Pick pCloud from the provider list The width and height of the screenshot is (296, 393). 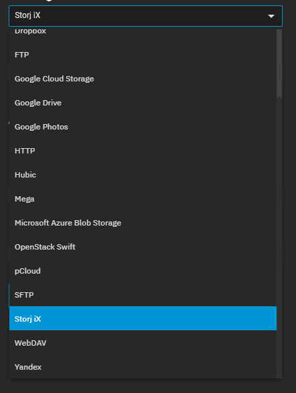coord(143,271)
